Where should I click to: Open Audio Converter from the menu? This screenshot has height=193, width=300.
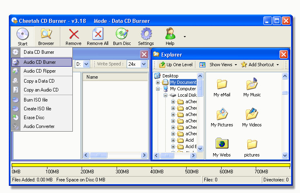tap(42, 126)
